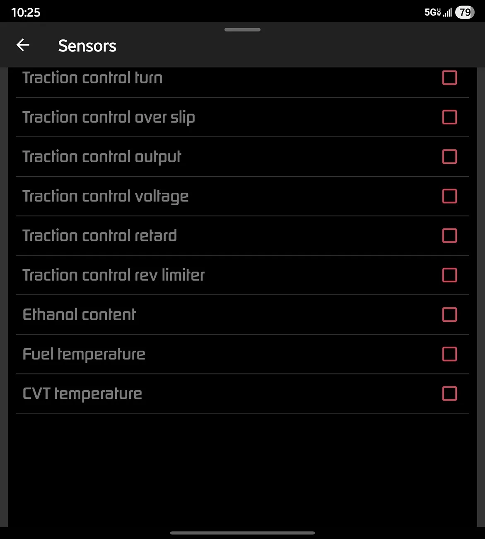
Task: Tick the CVT temperature checkbox
Action: 449,393
